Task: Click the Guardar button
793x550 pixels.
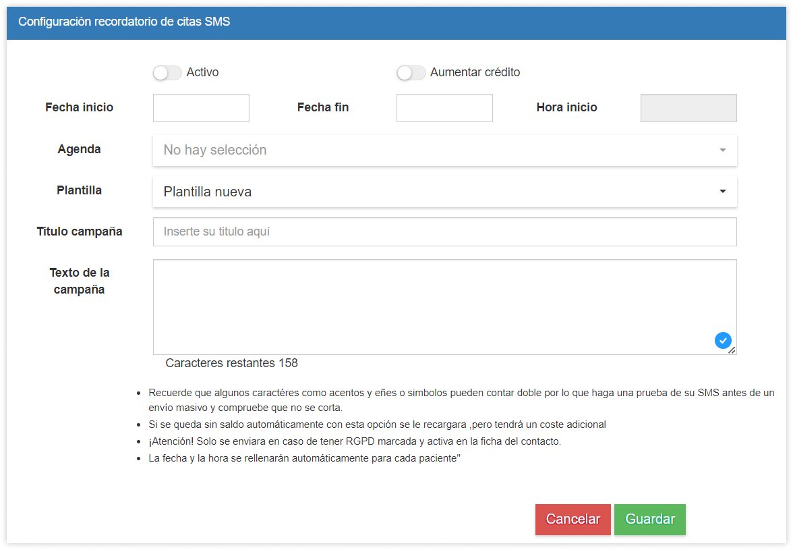Action: (x=649, y=519)
